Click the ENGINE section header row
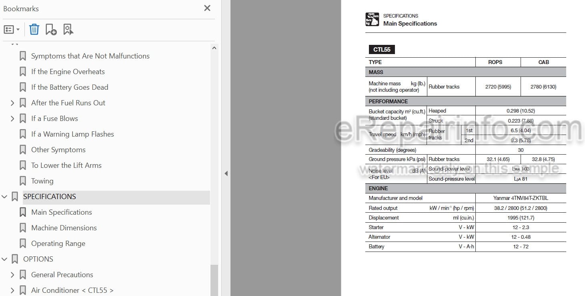This screenshot has height=296, width=585. pyautogui.click(x=466, y=188)
